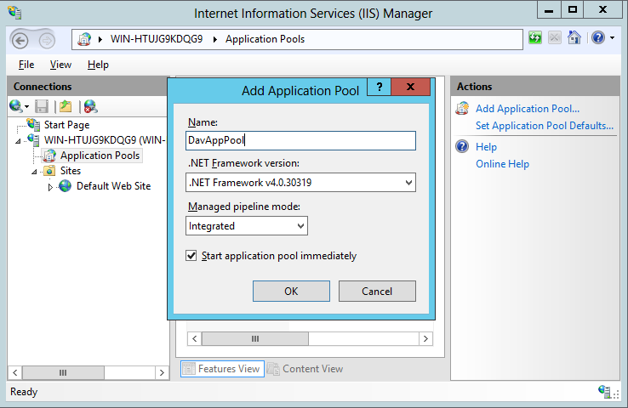Toggle Start application pool immediately checkbox
Screen dimensions: 628x408
(x=191, y=256)
